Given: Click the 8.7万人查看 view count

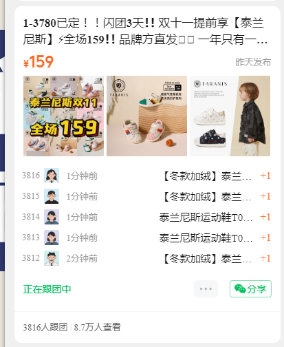Looking at the screenshot, I should pos(97,327).
